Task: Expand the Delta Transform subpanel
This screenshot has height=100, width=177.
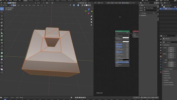Action: pos(169,69)
